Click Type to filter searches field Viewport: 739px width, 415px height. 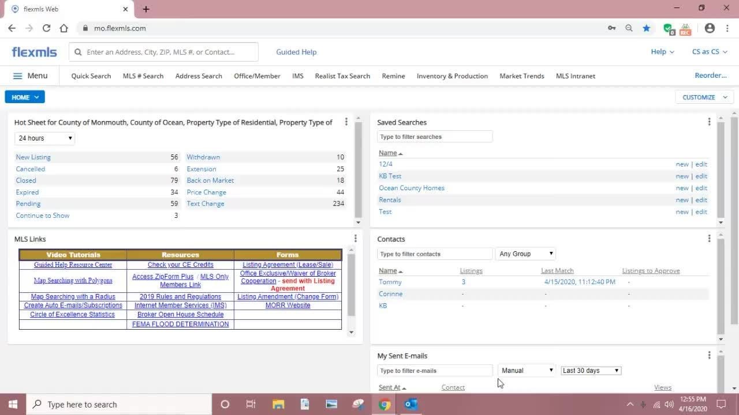click(x=435, y=137)
